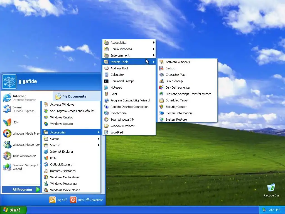This screenshot has width=285, height=214.
Task: Open Scheduled Tasks folder icon
Action: (161, 100)
